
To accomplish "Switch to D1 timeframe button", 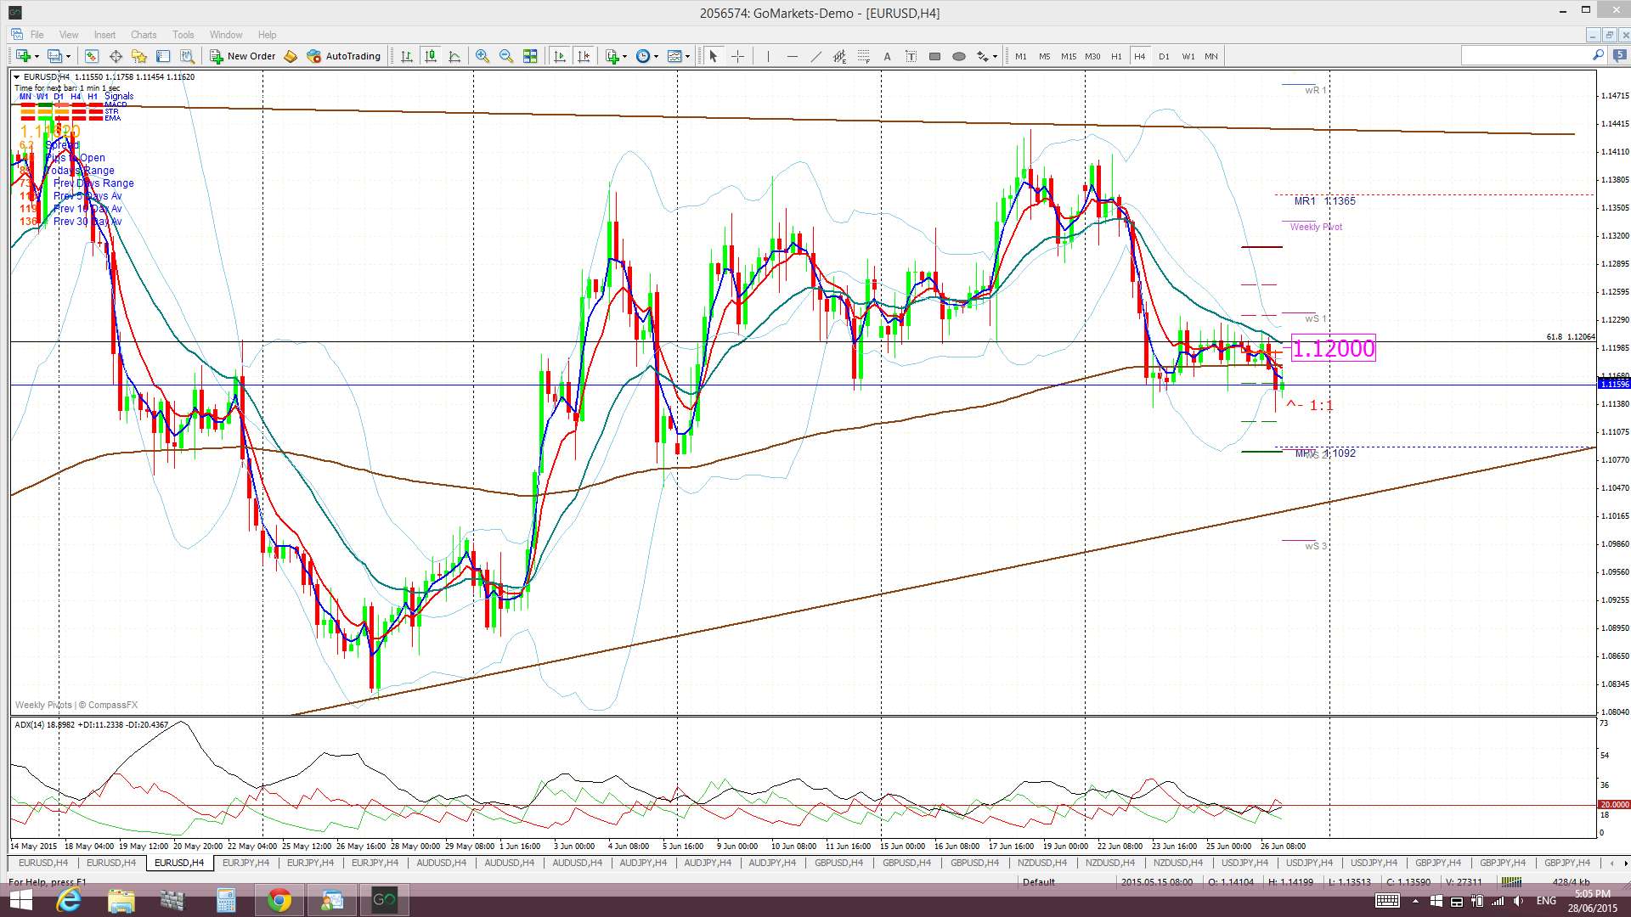I will [1164, 56].
